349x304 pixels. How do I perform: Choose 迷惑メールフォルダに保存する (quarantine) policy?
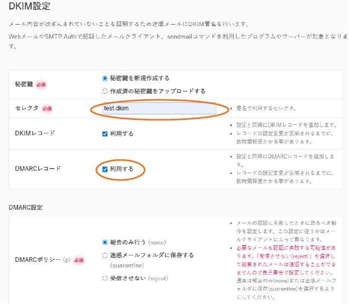(105, 255)
